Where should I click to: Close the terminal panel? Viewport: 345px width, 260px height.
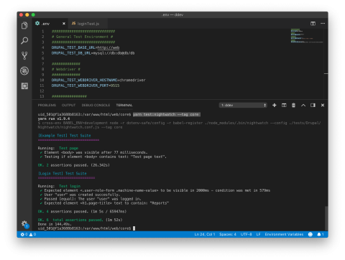coord(323,105)
